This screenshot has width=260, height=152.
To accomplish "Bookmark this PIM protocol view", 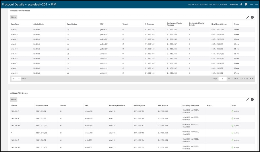I will (x=246, y=5).
